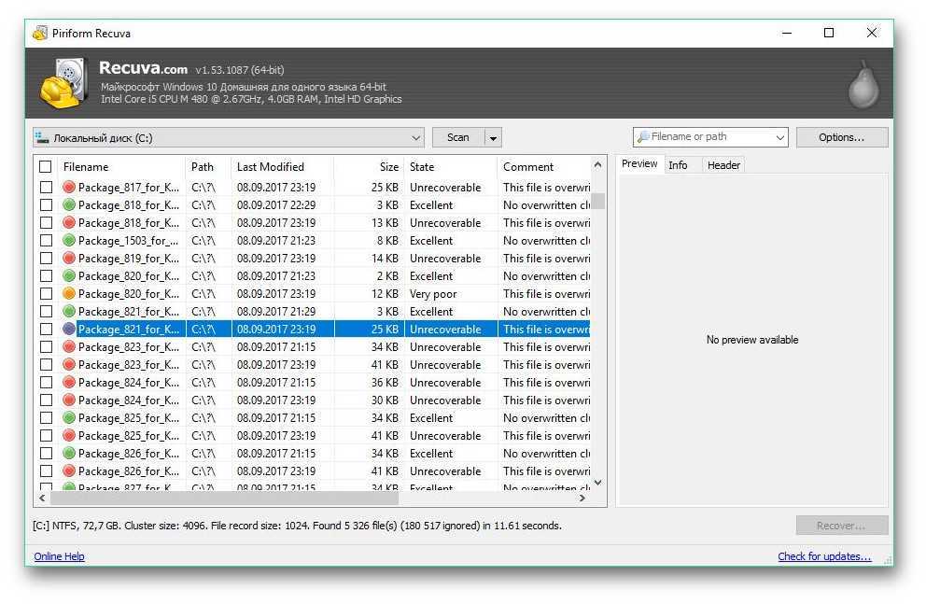
Task: Click the Piriform pear logo icon
Action: [x=863, y=85]
